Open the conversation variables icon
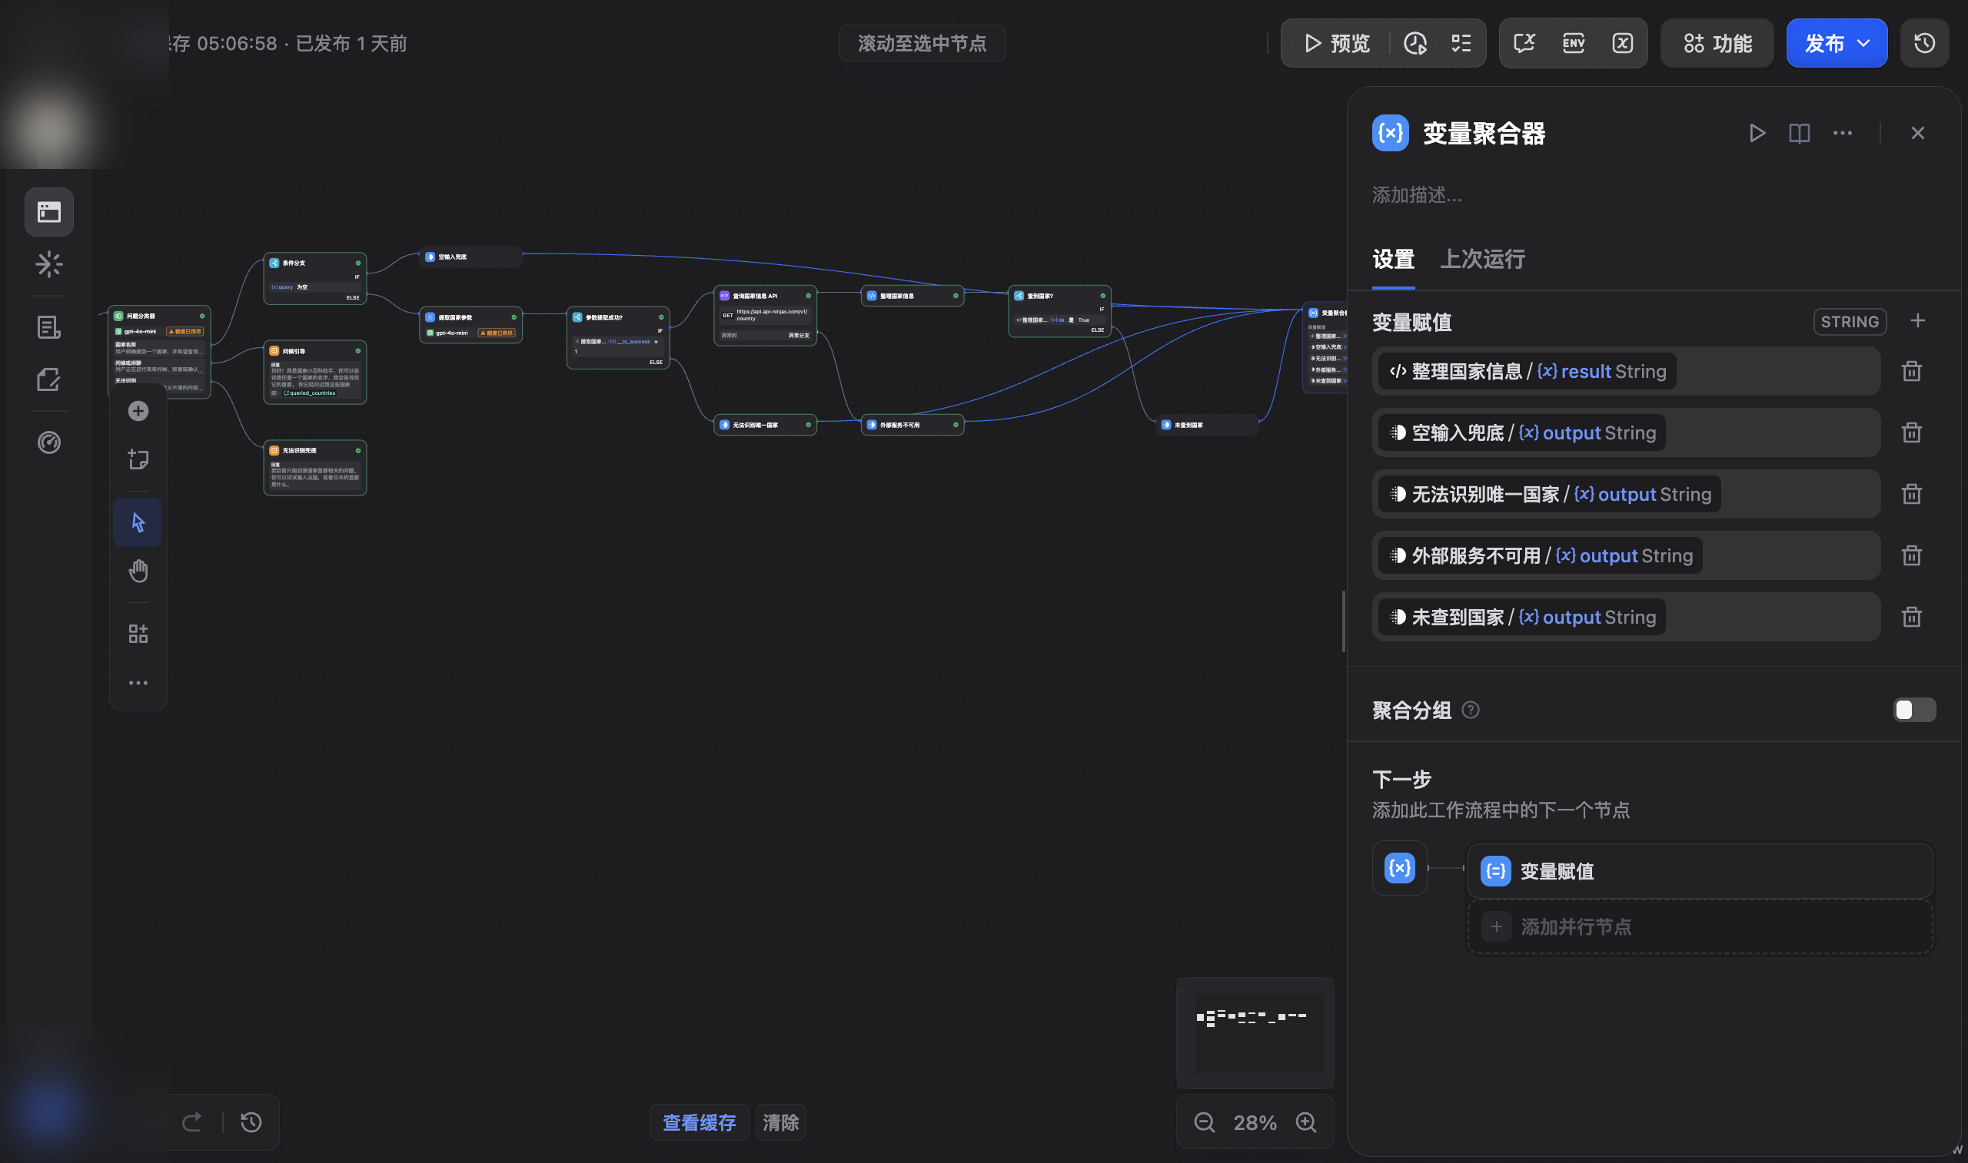The width and height of the screenshot is (1968, 1163). 1524,43
